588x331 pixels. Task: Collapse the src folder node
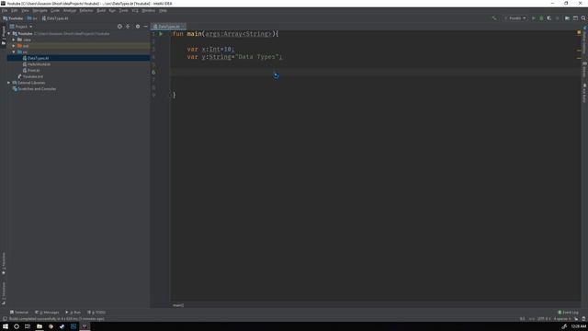point(14,51)
